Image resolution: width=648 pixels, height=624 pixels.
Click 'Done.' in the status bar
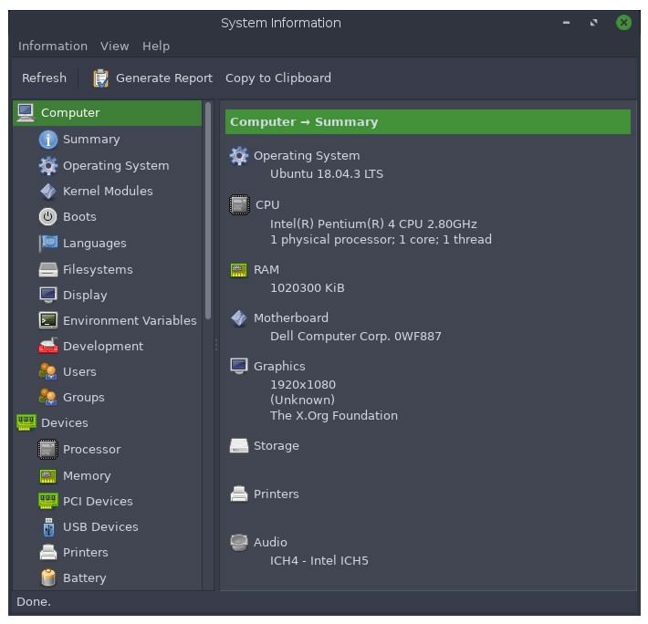(34, 602)
